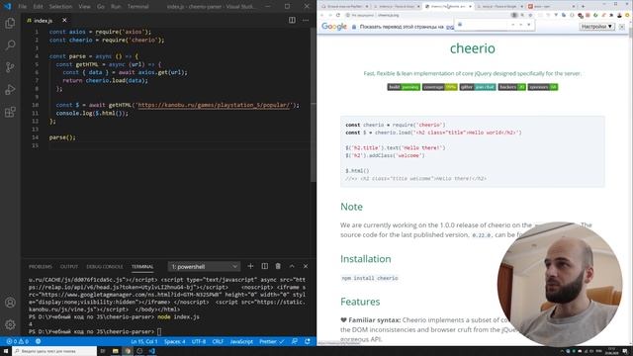The height and width of the screenshot is (356, 633).
Task: Split the terminal pane
Action: pyautogui.click(x=264, y=266)
